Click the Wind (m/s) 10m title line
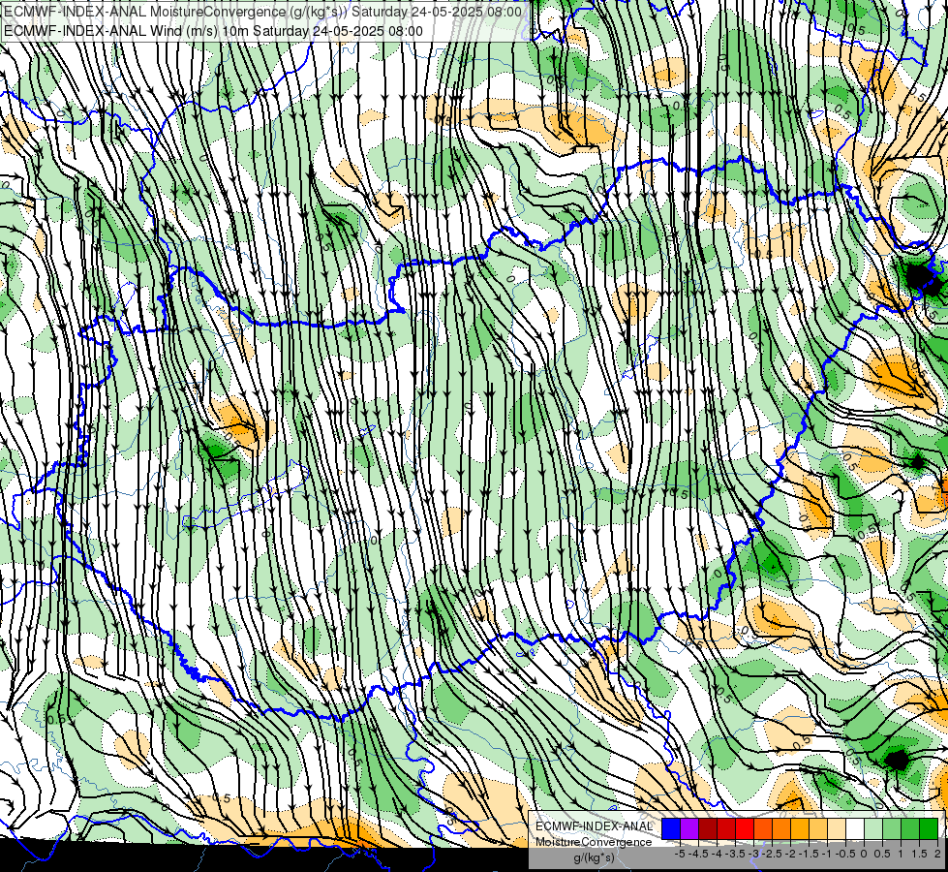This screenshot has height=872, width=948. [x=213, y=31]
